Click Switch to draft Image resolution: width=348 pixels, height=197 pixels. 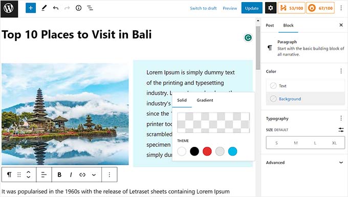tap(203, 8)
